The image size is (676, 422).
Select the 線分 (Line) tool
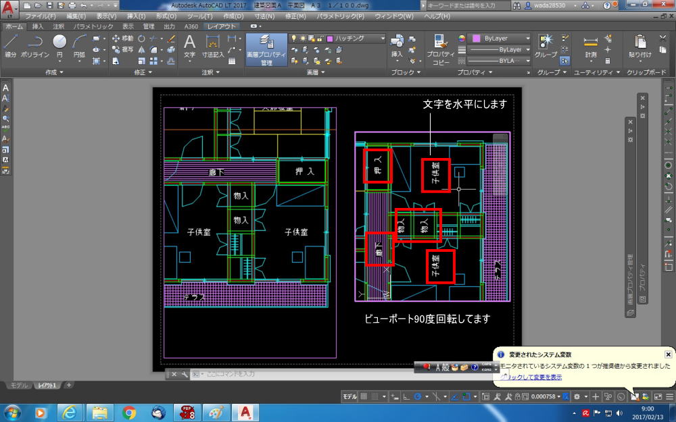(10, 47)
